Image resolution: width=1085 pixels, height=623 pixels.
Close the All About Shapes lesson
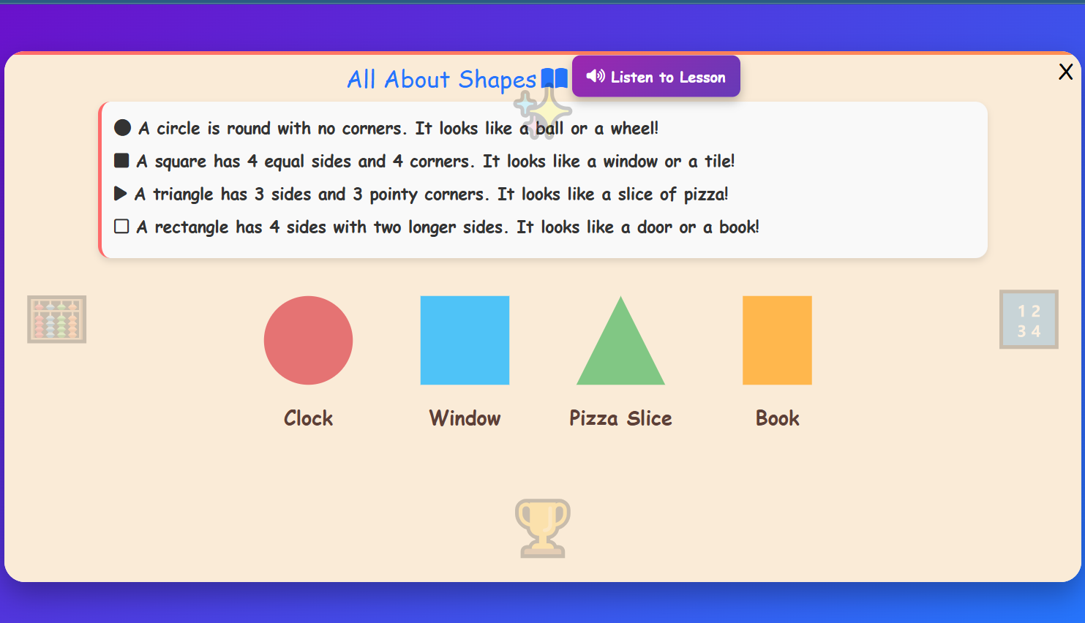coord(1065,72)
